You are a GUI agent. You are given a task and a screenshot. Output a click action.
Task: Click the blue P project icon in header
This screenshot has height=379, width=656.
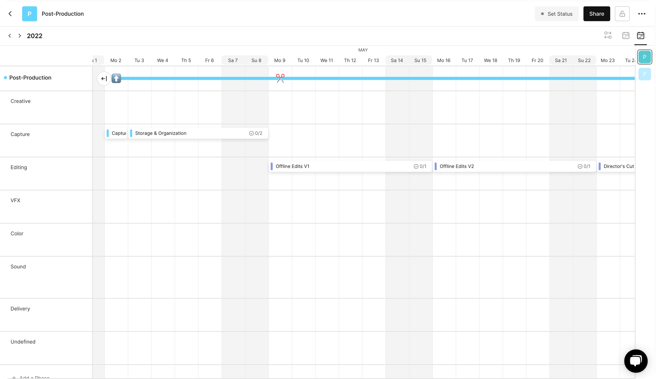(x=30, y=14)
